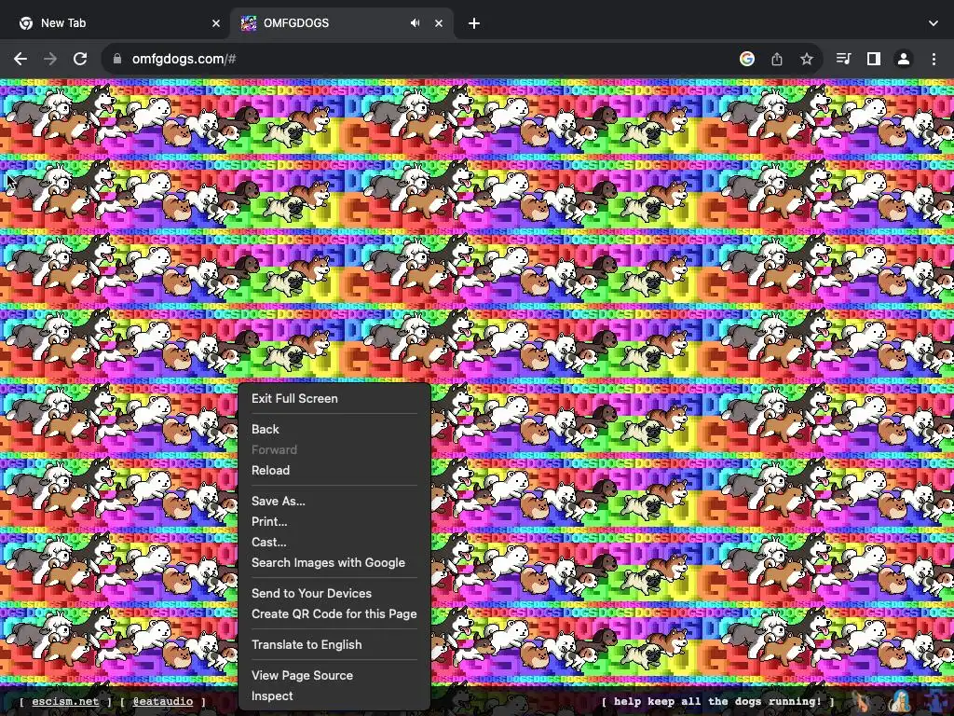Open the Chrome three-dot menu

(x=934, y=59)
